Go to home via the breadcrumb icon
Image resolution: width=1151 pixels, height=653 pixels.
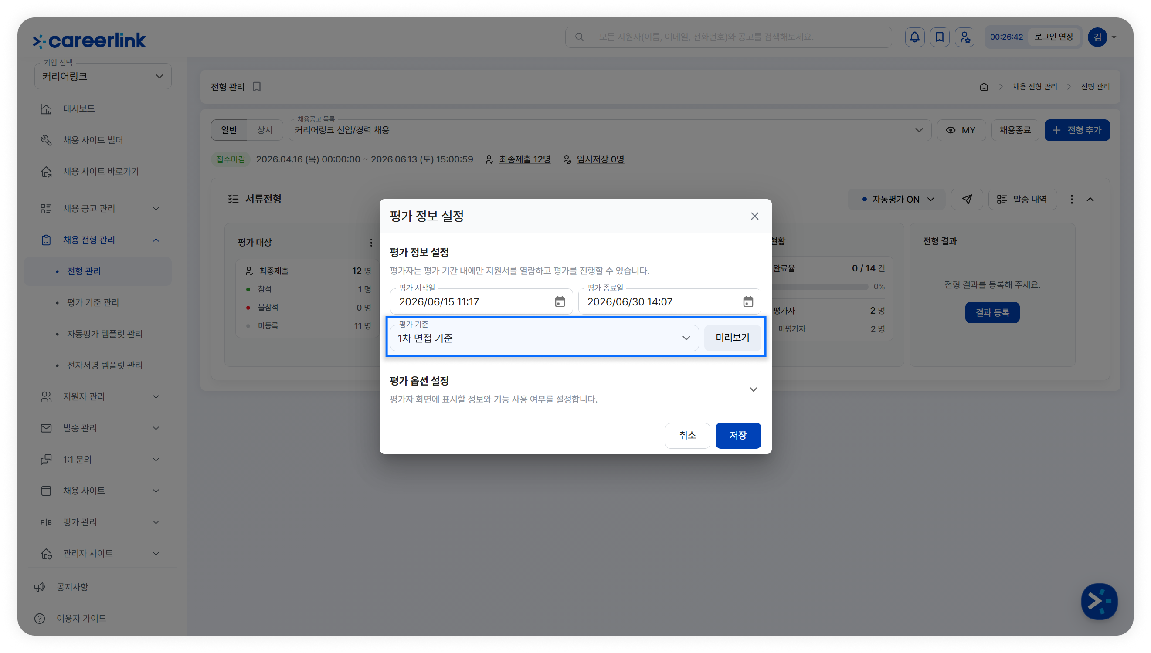[x=984, y=87]
